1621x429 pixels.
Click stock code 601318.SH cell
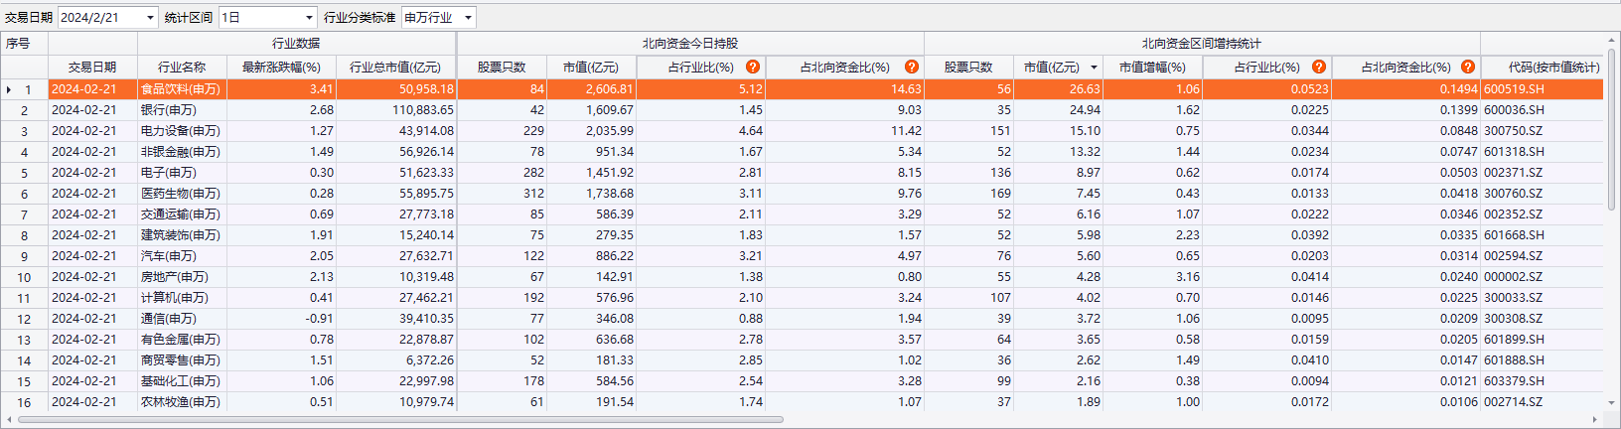pyautogui.click(x=1514, y=151)
